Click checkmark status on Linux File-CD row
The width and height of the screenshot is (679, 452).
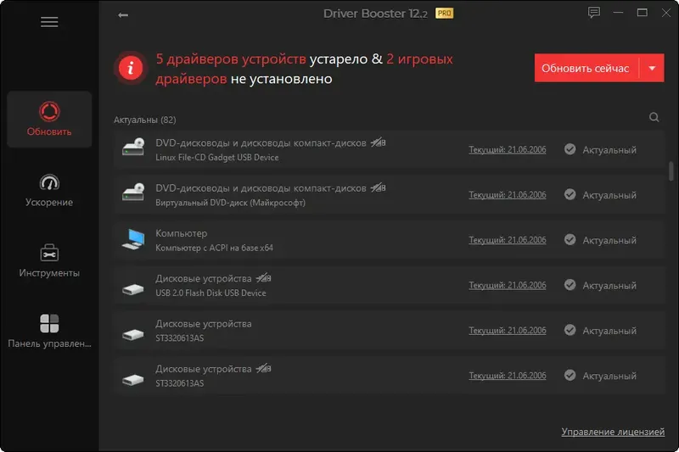pyautogui.click(x=570, y=149)
